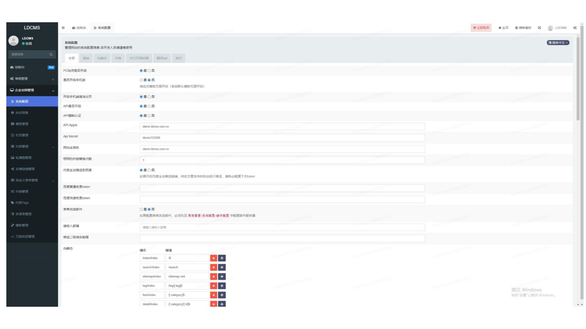586x329 pixels.
Task: Click 清除缓存 clear cache button
Action: [523, 28]
